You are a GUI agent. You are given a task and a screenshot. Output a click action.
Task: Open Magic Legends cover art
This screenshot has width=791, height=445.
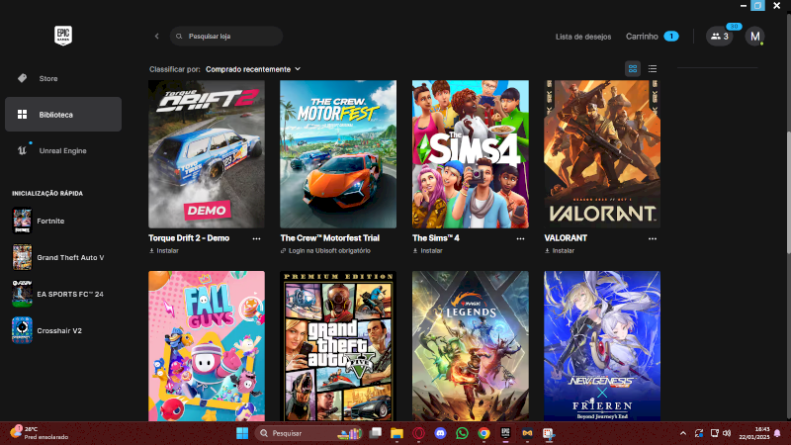pyautogui.click(x=471, y=345)
